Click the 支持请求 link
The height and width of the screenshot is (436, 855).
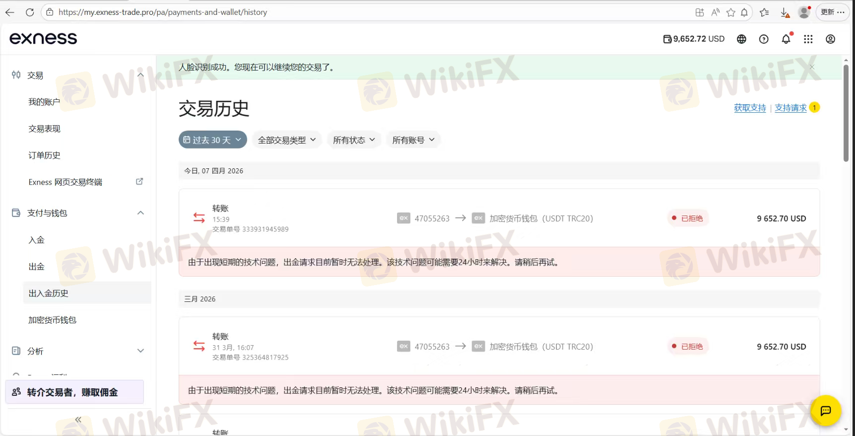tap(790, 108)
